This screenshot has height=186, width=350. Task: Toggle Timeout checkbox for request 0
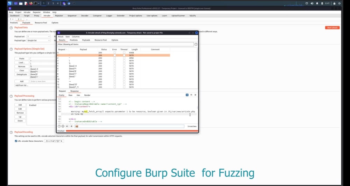click(124, 53)
